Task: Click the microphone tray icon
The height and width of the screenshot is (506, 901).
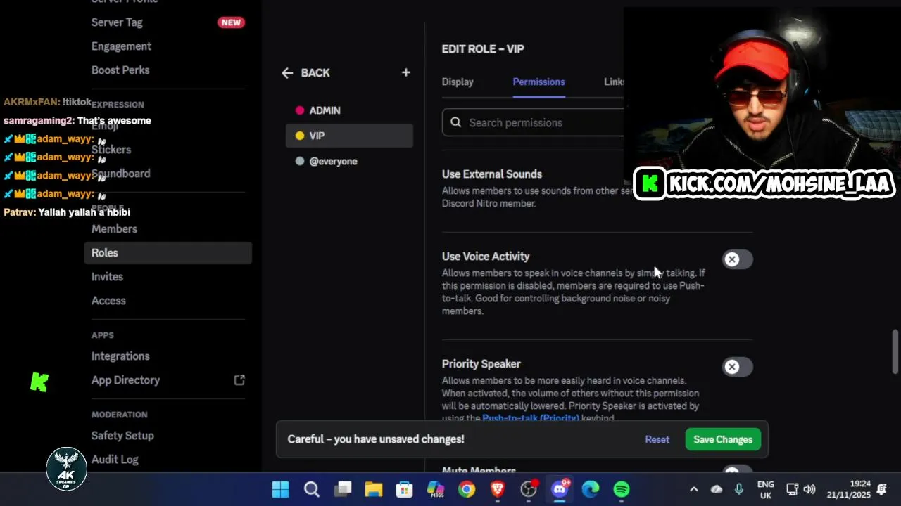Action: pyautogui.click(x=739, y=489)
